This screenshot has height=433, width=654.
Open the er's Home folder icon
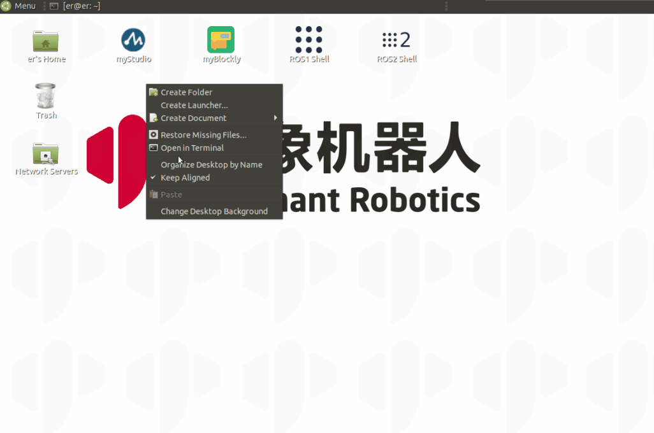click(x=45, y=42)
